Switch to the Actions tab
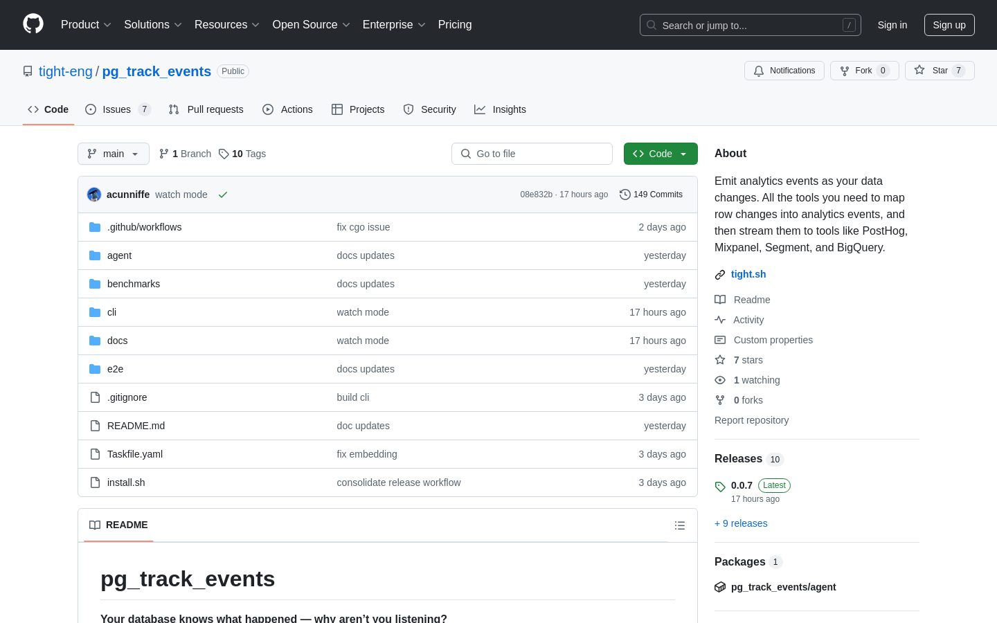This screenshot has height=623, width=997. point(288,109)
